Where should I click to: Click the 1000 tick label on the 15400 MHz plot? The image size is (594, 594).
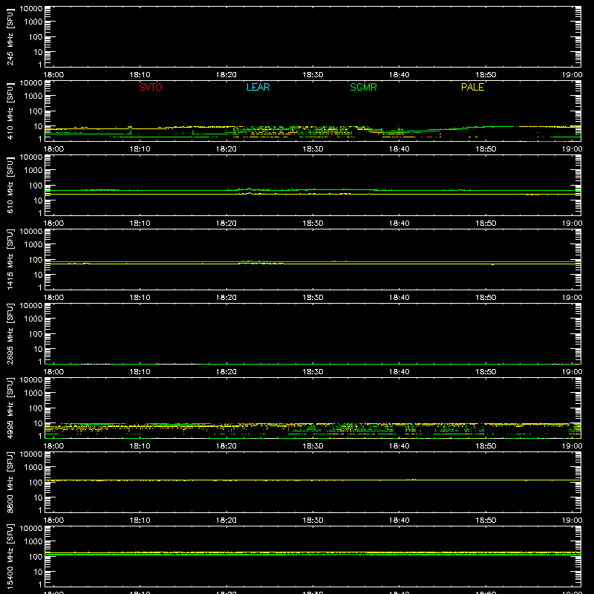click(x=33, y=541)
